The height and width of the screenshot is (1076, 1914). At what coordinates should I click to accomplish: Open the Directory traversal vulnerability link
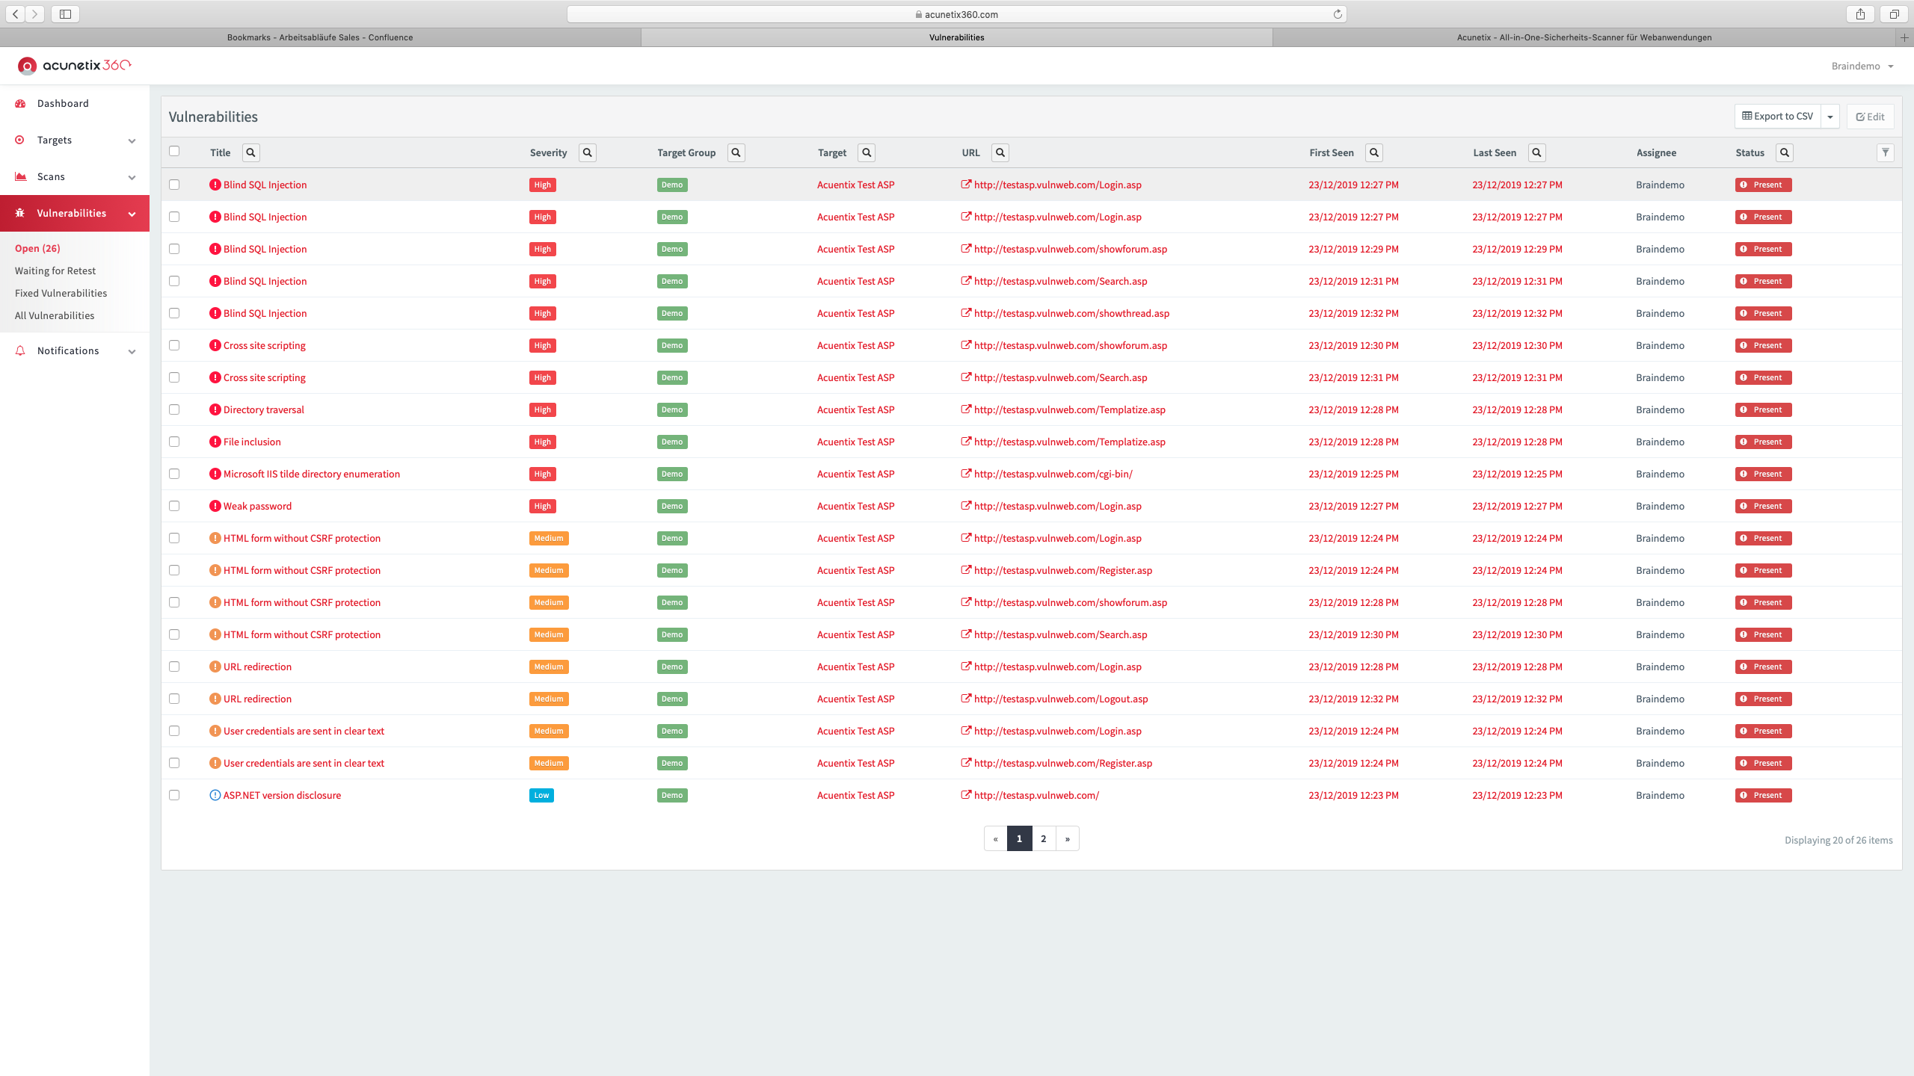click(263, 409)
